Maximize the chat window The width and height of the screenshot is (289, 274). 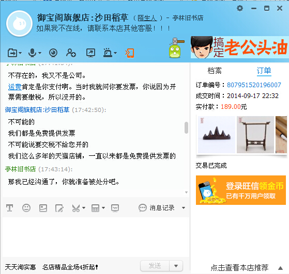(267, 8)
